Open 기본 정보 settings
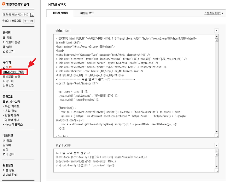This screenshot has height=182, width=227. (9, 170)
